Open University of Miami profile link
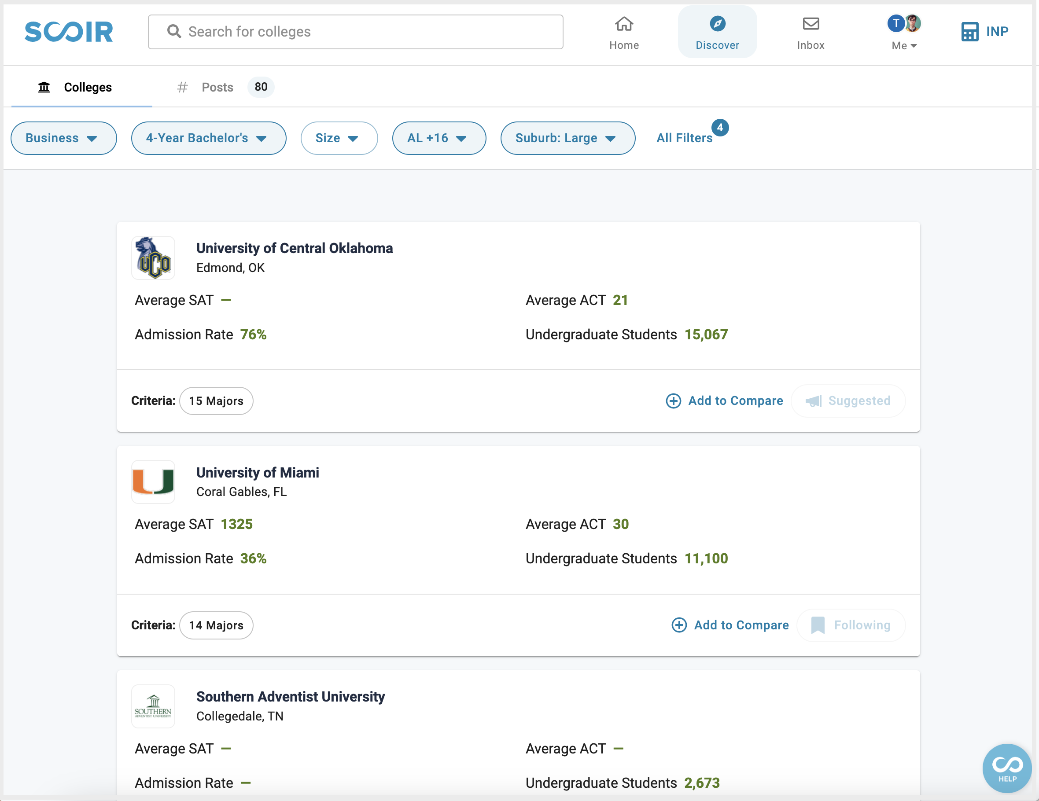Screen dimensions: 1039x801 258,472
